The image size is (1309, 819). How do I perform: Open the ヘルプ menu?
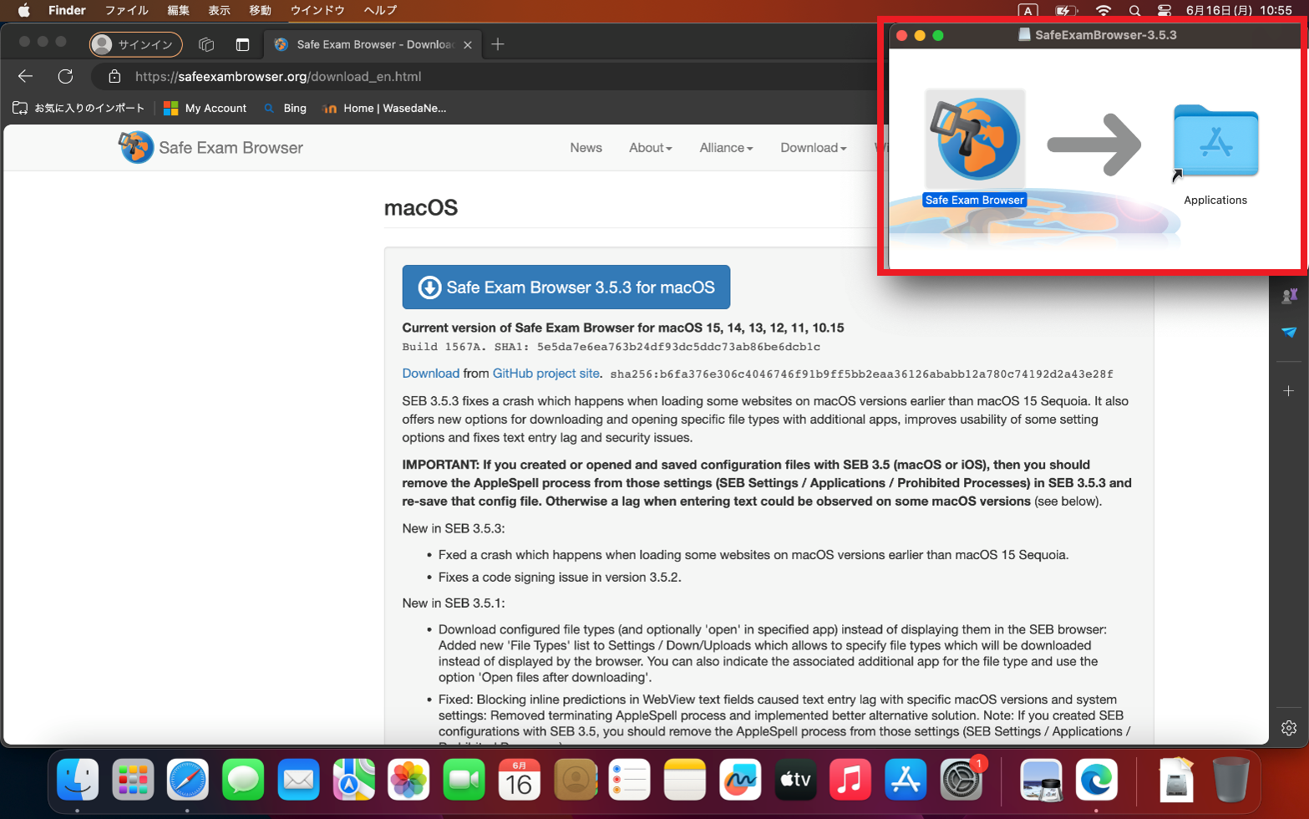click(380, 10)
